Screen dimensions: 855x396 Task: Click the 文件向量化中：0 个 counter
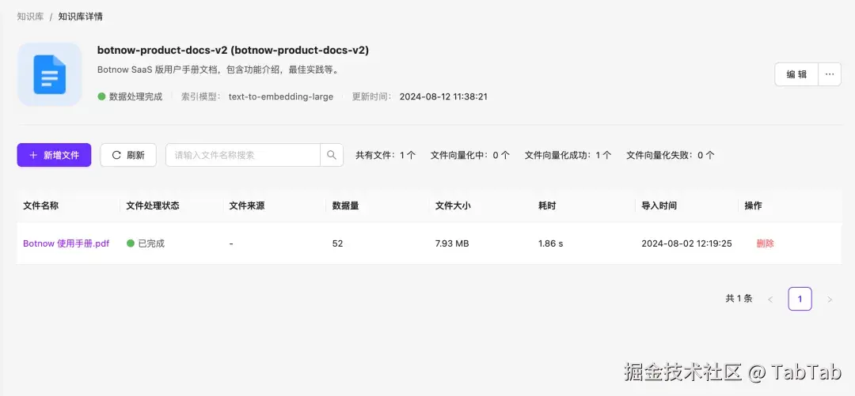click(470, 155)
